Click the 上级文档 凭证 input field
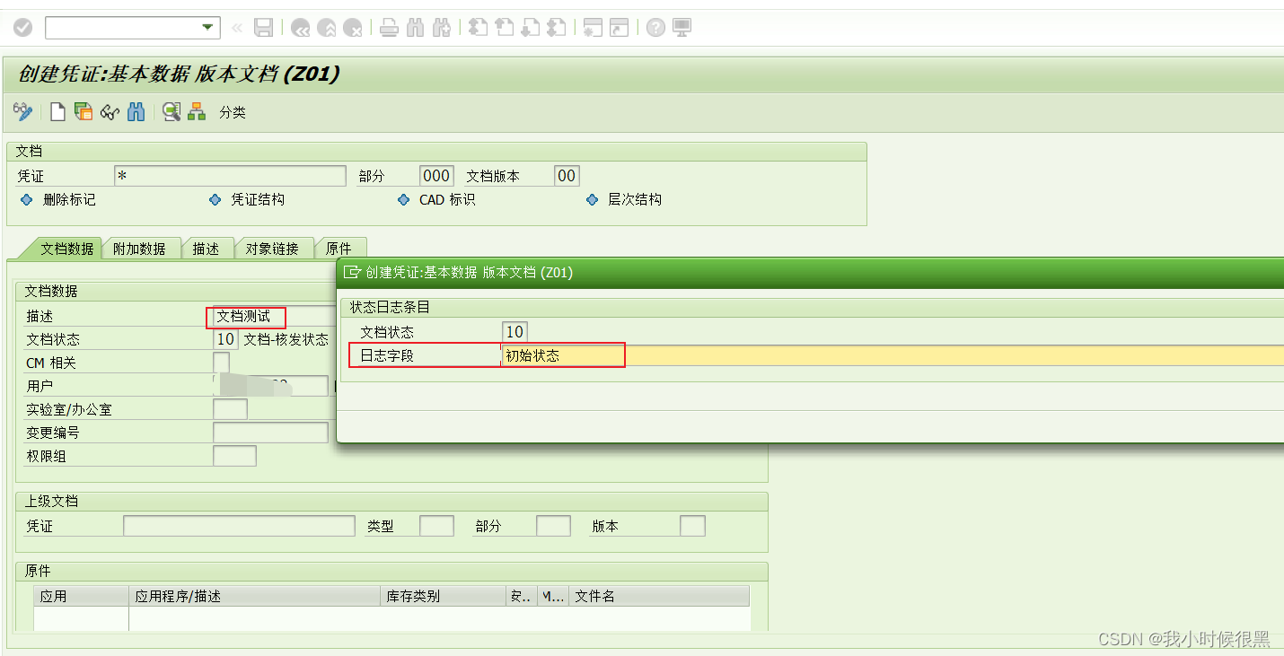Screen dimensions: 1284x656 click(239, 526)
